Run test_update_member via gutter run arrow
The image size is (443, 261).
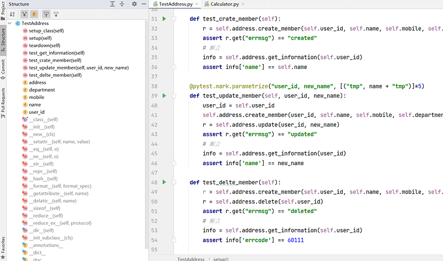point(164,96)
